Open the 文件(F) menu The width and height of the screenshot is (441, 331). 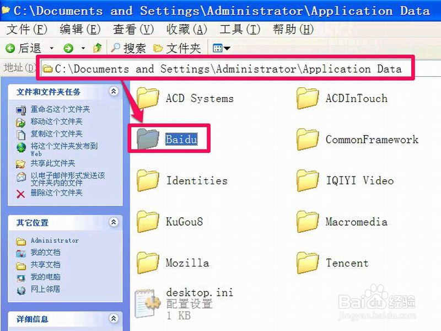click(x=26, y=29)
